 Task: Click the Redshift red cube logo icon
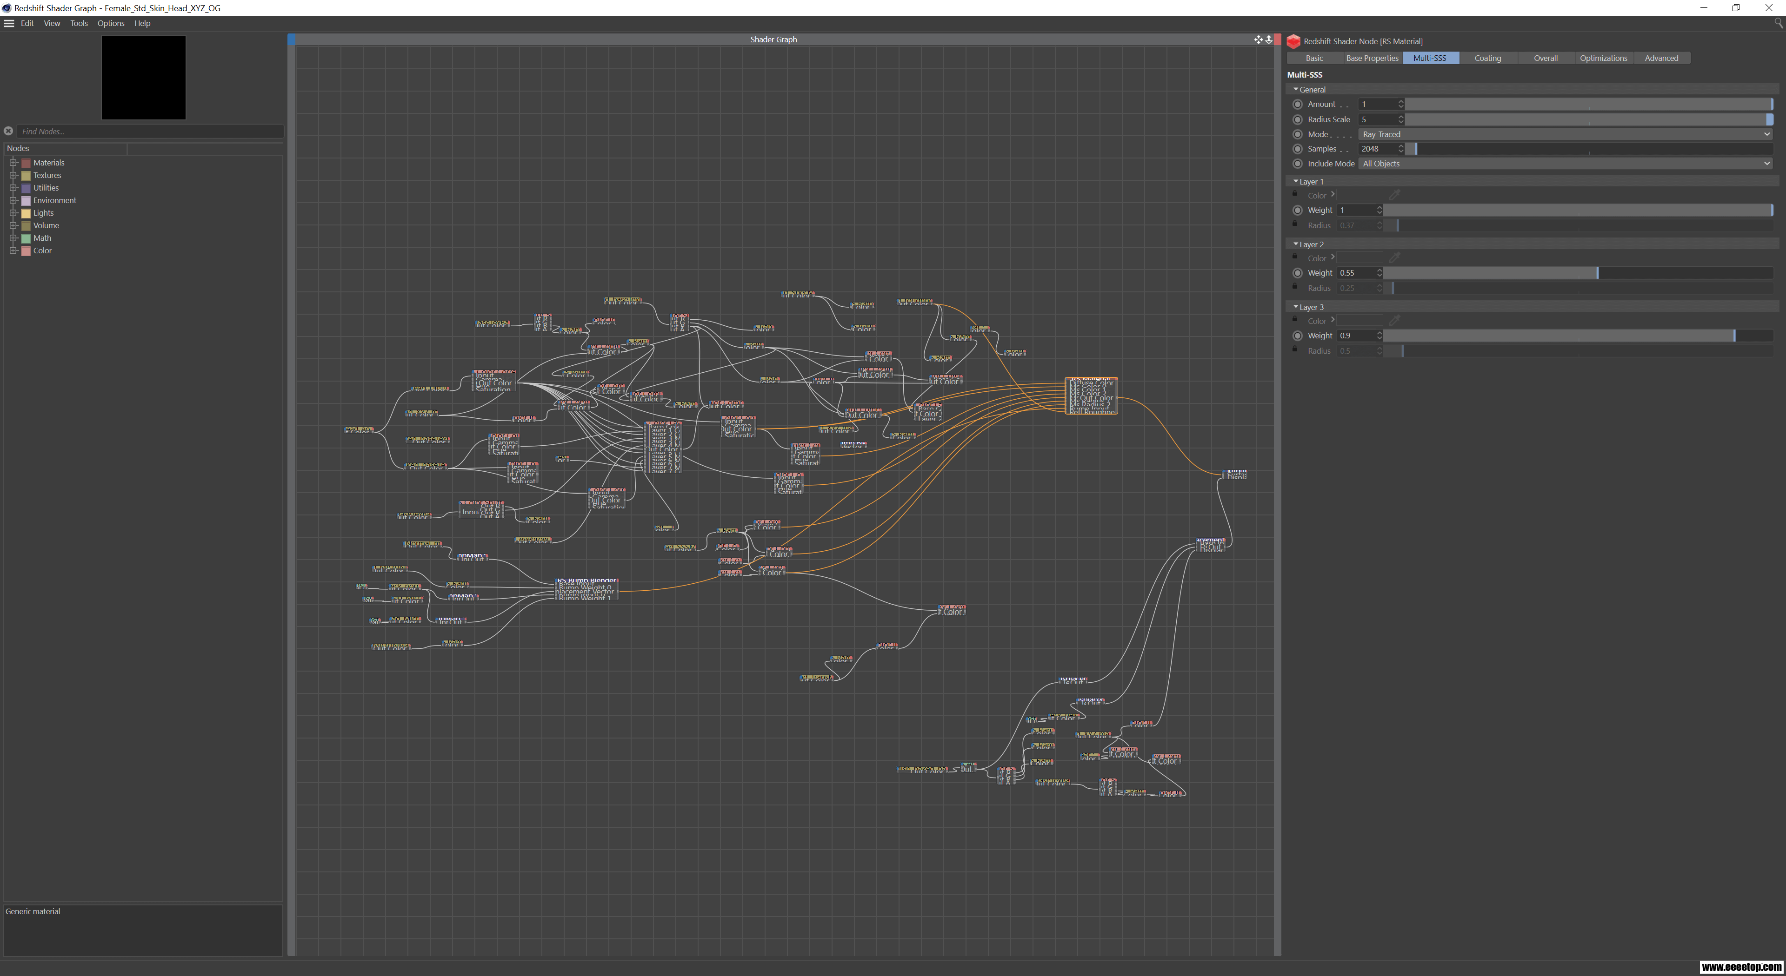coord(1293,41)
